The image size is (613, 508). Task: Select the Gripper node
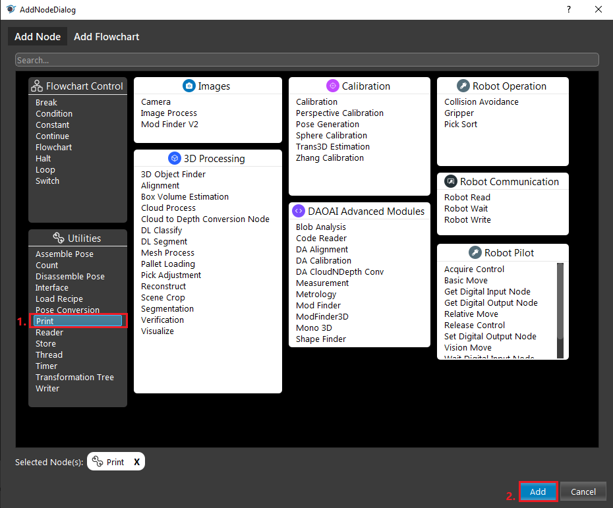[x=459, y=113]
